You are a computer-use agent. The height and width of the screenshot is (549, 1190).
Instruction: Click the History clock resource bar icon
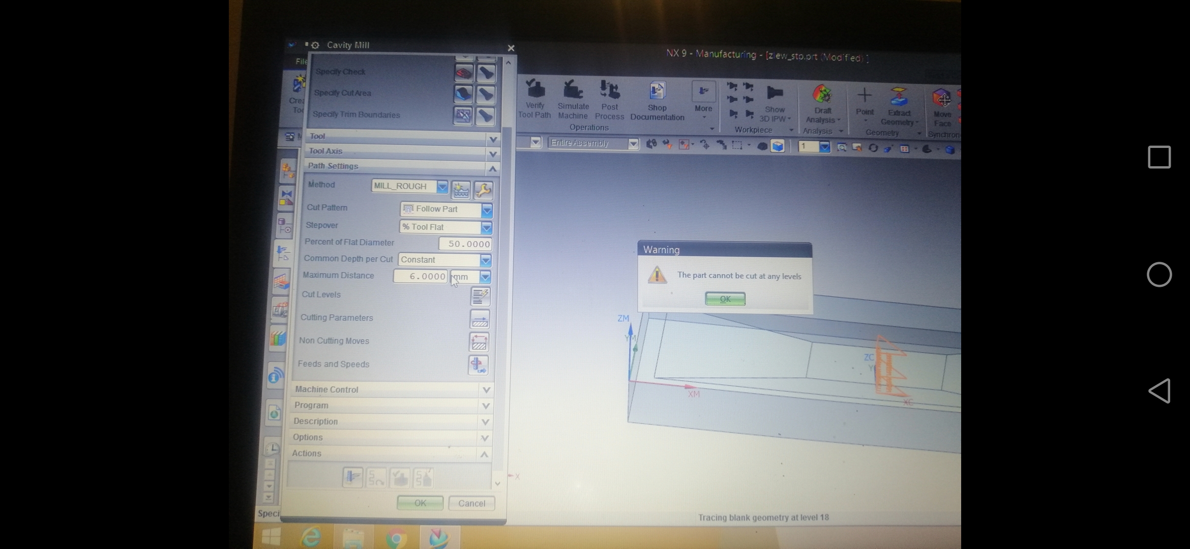[x=272, y=448]
